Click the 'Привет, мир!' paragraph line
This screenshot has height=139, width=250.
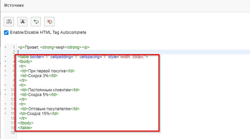54,47
